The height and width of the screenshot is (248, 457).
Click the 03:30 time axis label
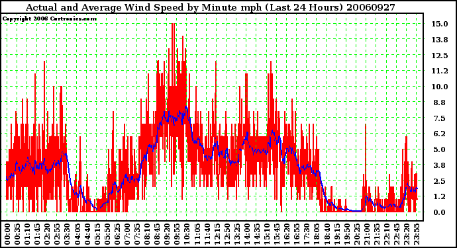tap(67, 234)
